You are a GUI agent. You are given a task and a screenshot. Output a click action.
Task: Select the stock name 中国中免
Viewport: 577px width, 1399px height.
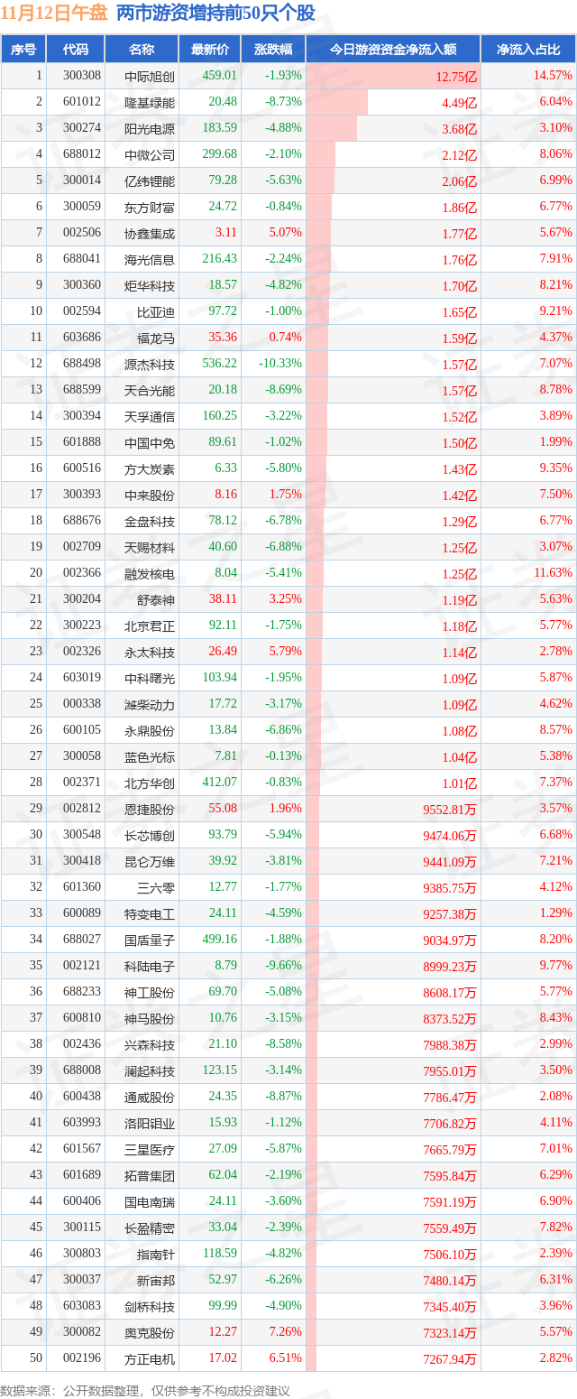click(x=150, y=443)
